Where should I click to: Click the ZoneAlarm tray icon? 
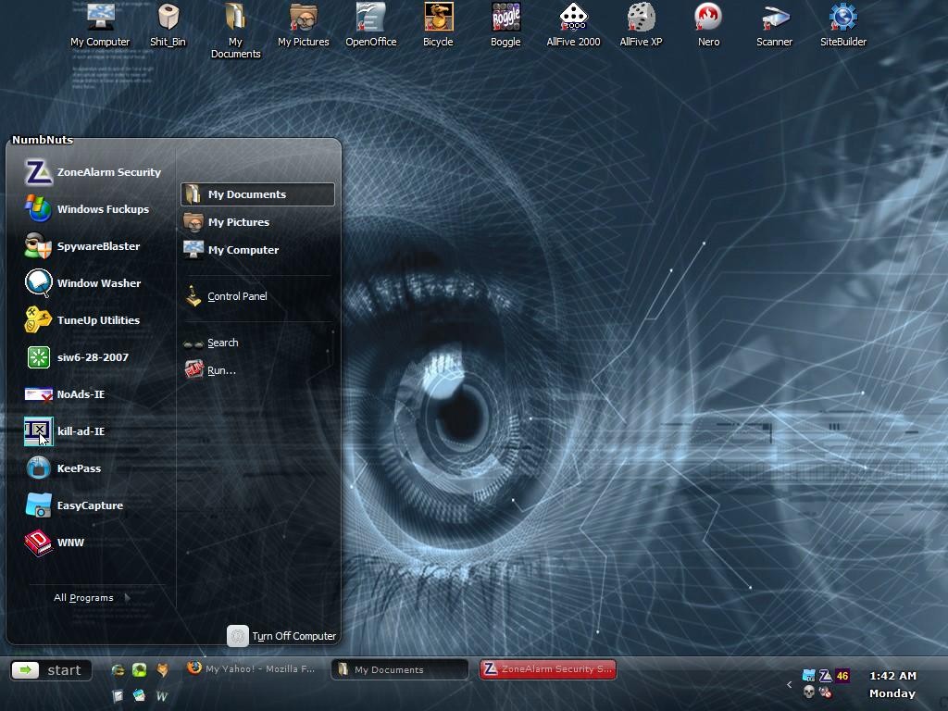pos(825,676)
